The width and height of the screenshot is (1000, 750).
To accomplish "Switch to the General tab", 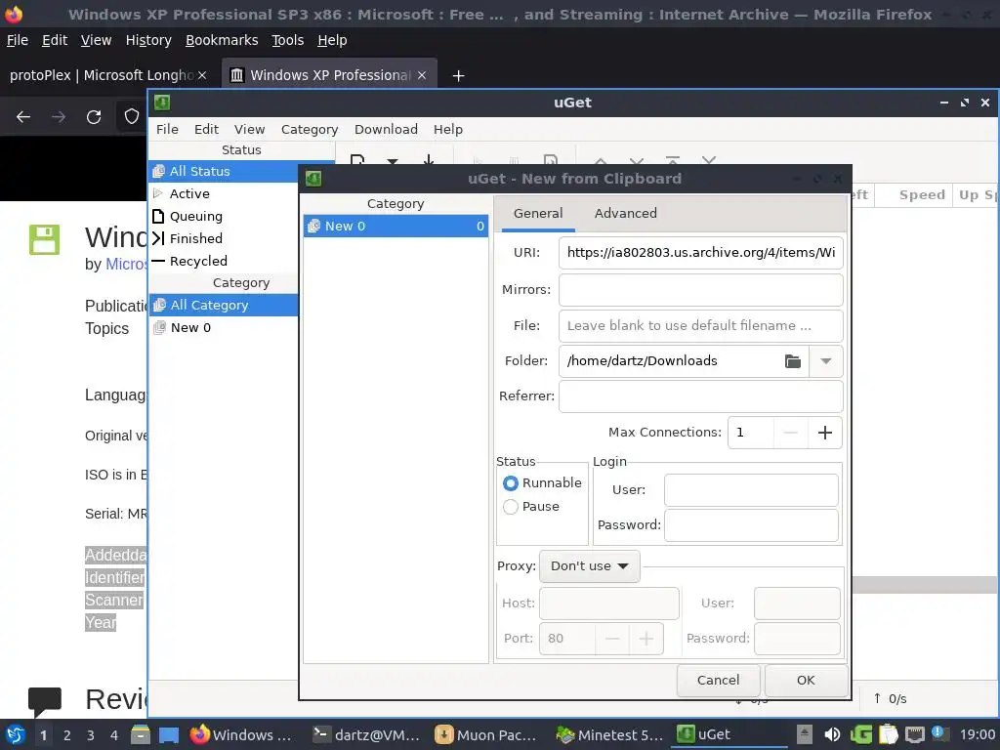I will coord(538,214).
